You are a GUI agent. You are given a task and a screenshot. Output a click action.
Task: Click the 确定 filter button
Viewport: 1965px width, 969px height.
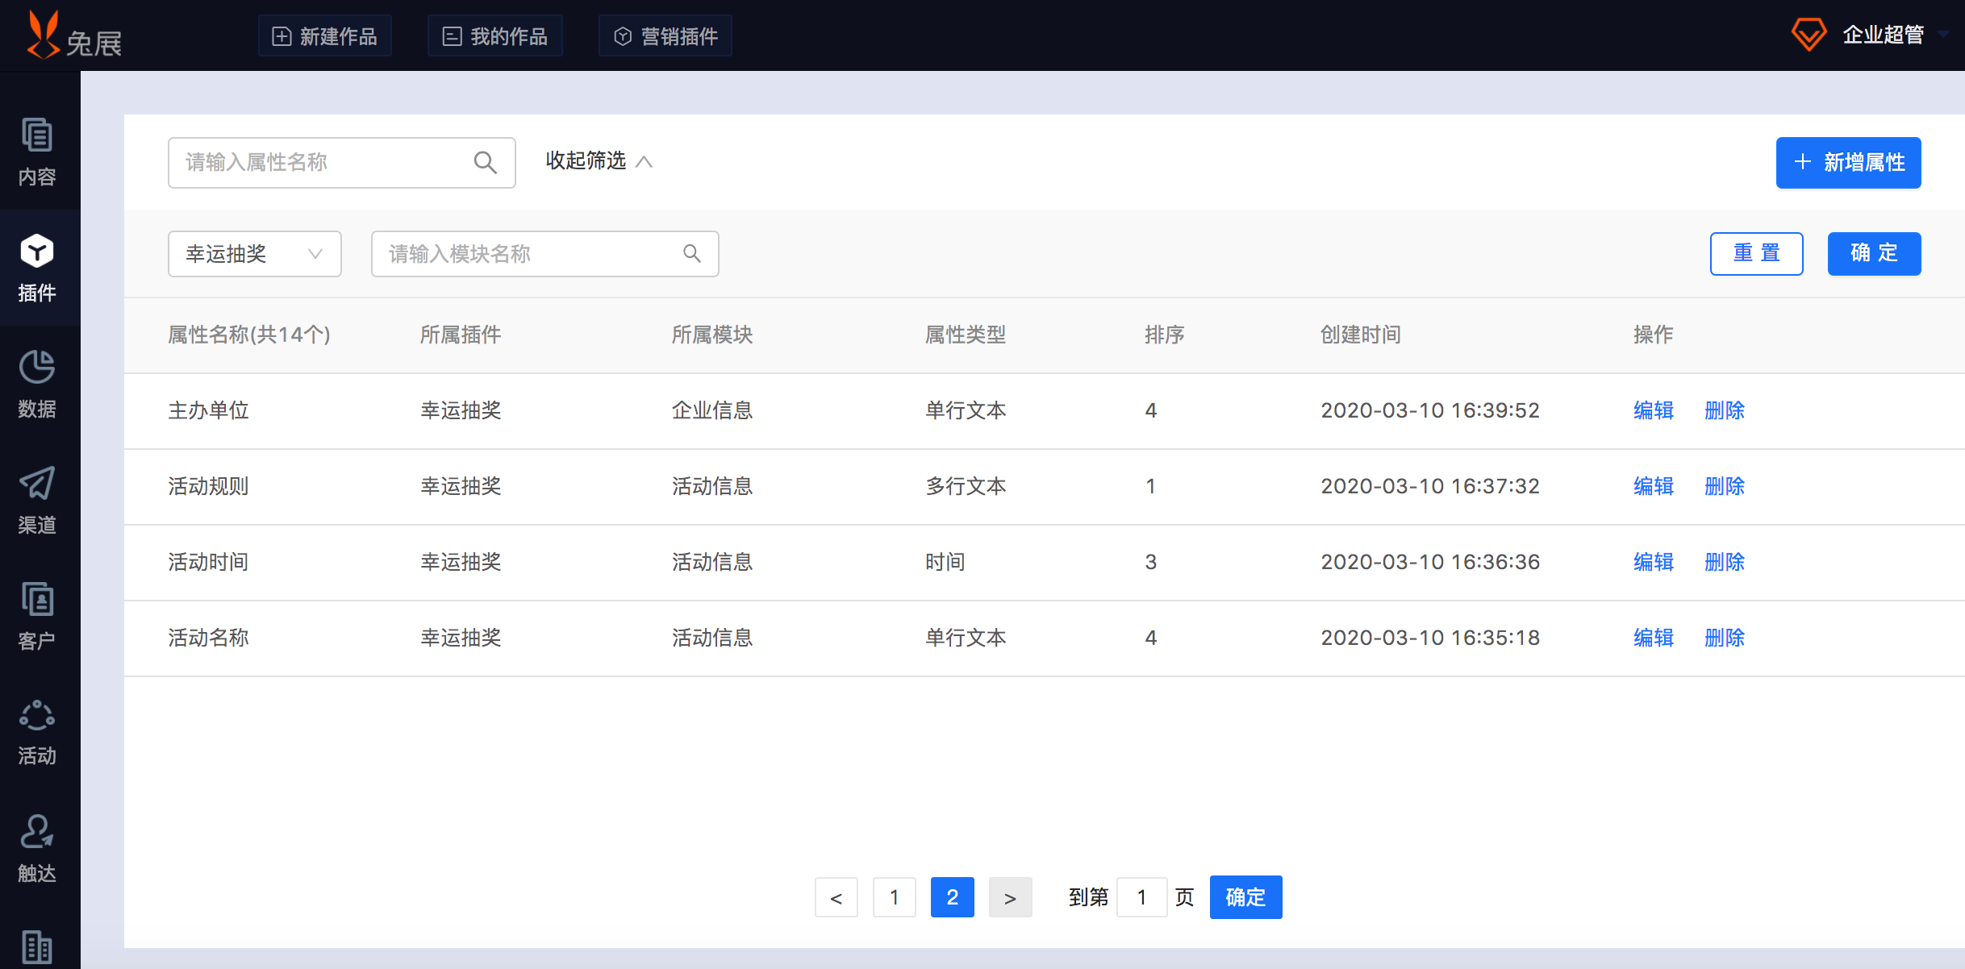1875,254
